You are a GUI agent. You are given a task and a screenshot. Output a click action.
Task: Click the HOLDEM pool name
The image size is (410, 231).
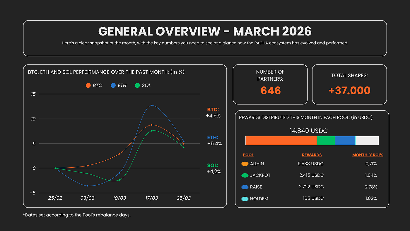pos(259,199)
